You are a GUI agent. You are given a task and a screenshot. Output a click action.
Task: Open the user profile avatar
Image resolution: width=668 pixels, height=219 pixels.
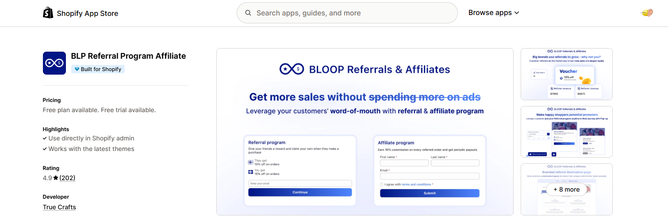pyautogui.click(x=647, y=13)
